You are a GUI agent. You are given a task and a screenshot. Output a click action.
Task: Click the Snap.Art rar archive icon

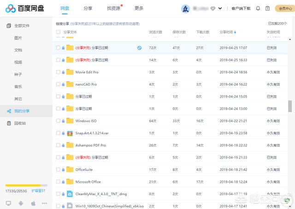pyautogui.click(x=70, y=133)
